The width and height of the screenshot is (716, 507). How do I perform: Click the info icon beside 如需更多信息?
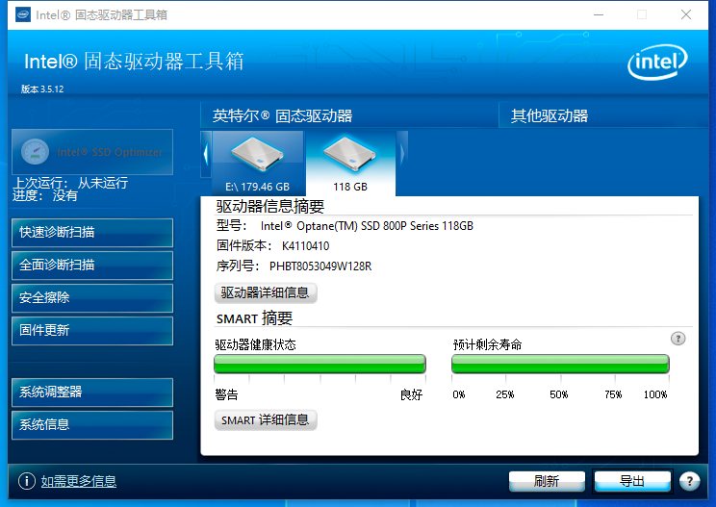click(x=27, y=481)
